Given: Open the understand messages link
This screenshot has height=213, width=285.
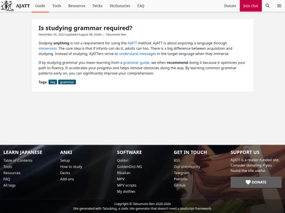Looking at the screenshot, I should [x=137, y=54].
